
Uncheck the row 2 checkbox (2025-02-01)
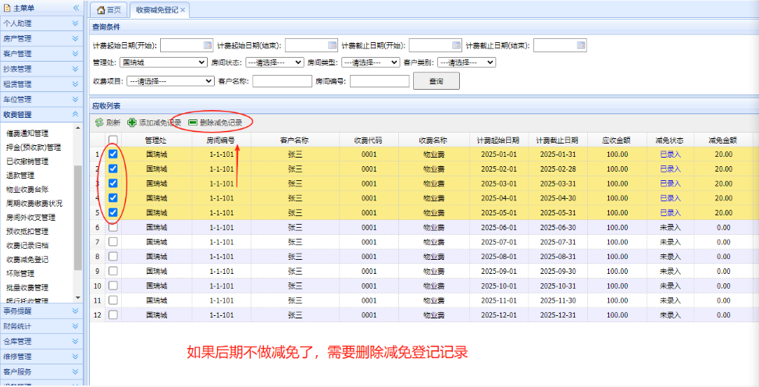tap(113, 169)
